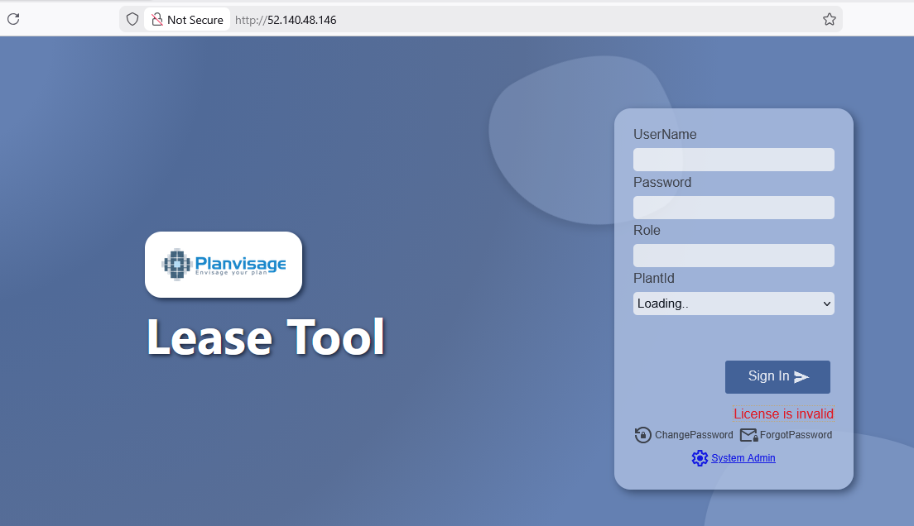The image size is (914, 526).
Task: Click into the Password input field
Action: pyautogui.click(x=734, y=208)
